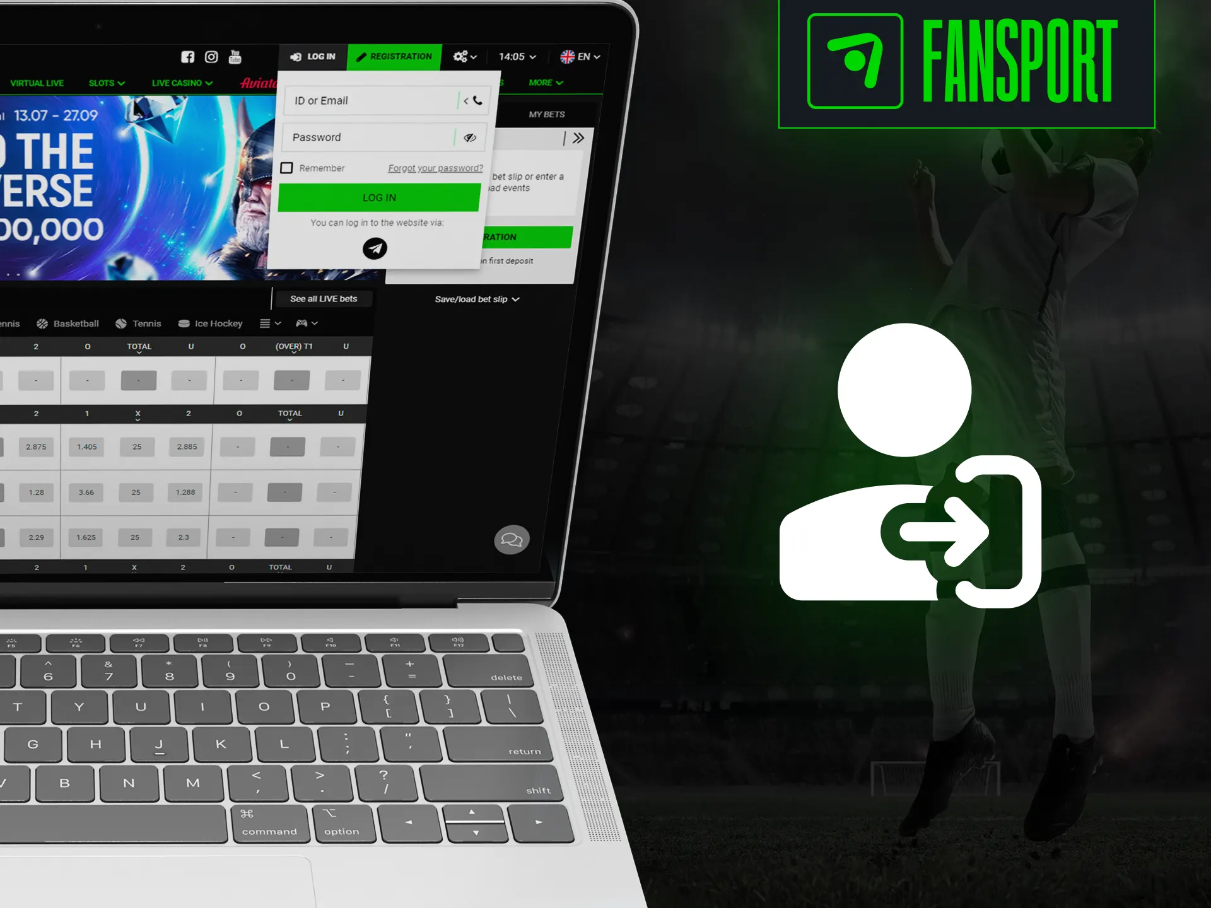The image size is (1211, 908).
Task: Toggle the Remember checkbox
Action: point(286,168)
